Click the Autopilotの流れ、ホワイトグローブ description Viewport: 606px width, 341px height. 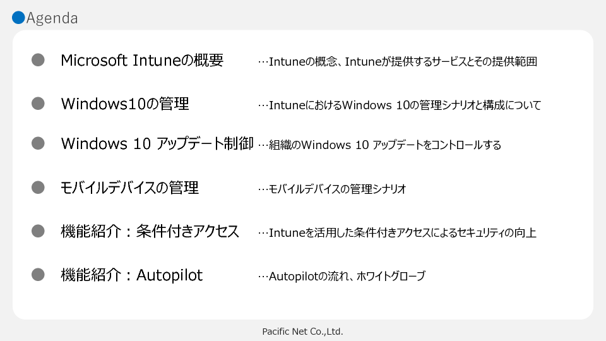pyautogui.click(x=342, y=277)
